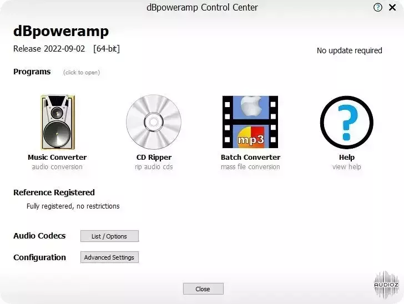Click the 'dBpoweramp Control Center' window title
404x304 pixels.
(x=202, y=7)
